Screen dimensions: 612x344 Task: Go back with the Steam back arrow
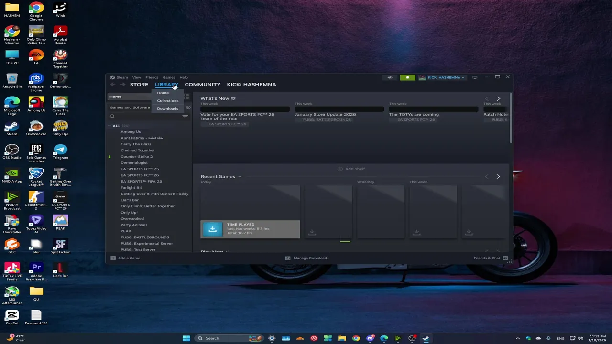click(113, 85)
